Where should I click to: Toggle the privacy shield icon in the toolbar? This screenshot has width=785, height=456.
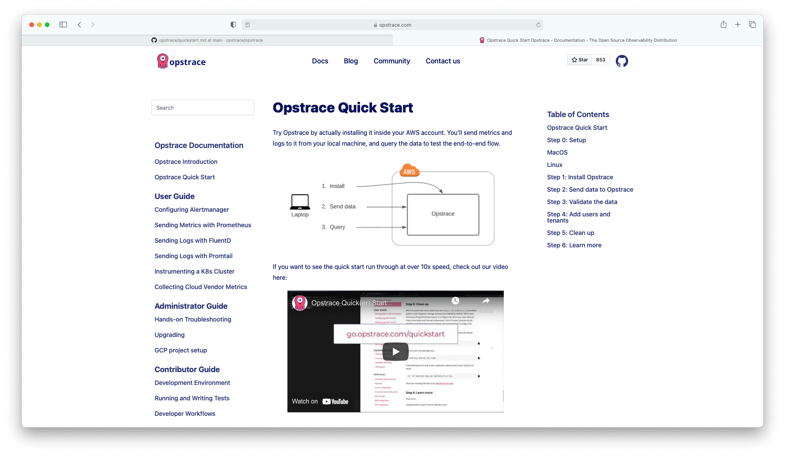[x=233, y=24]
